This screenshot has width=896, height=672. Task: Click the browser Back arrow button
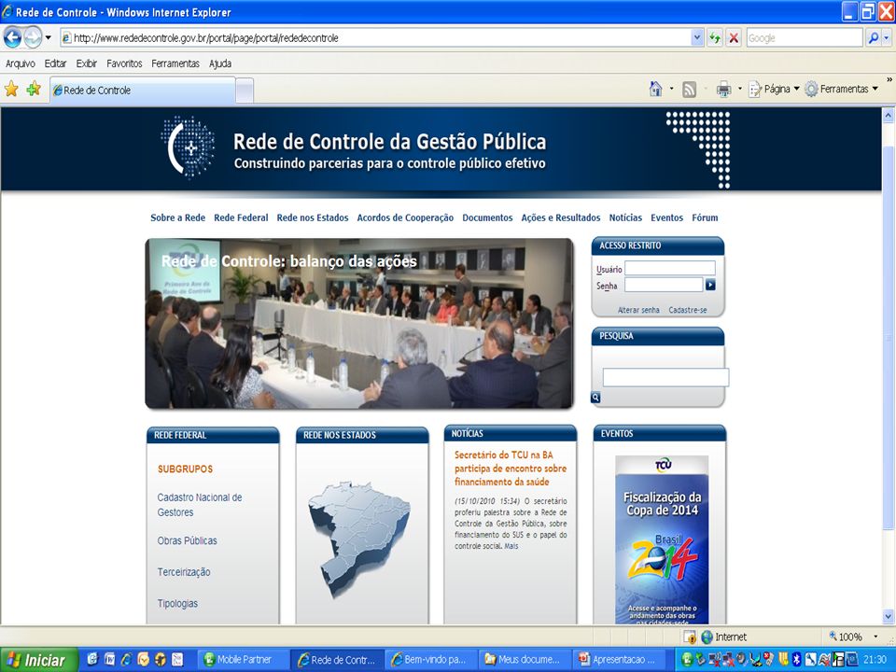click(12, 37)
